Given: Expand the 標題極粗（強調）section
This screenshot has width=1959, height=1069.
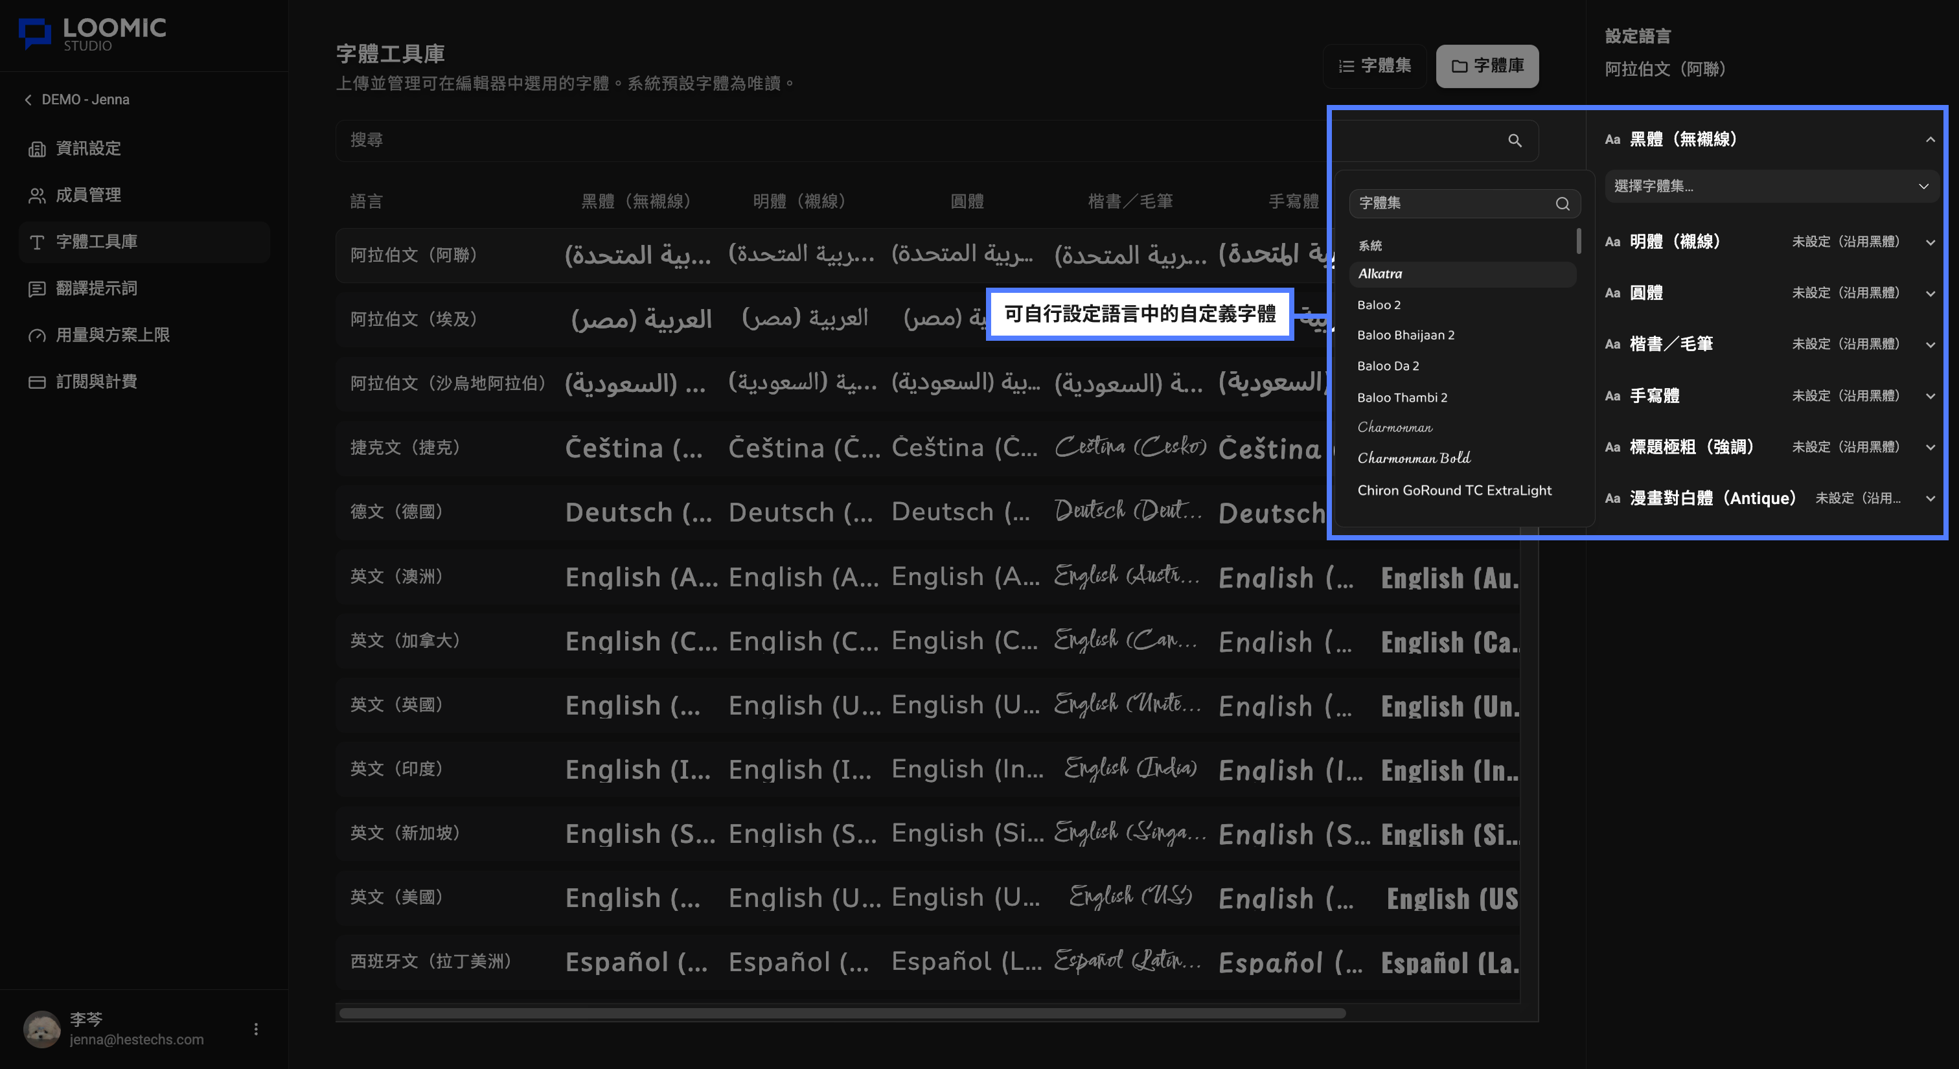Looking at the screenshot, I should tap(1929, 447).
